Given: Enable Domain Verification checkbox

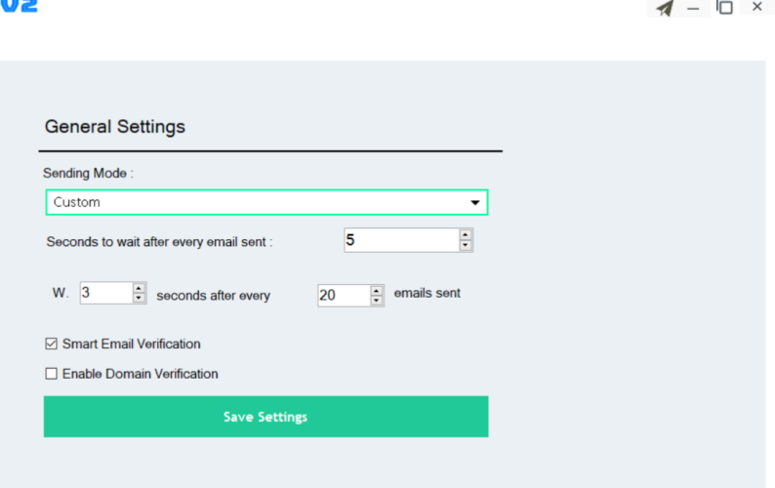Looking at the screenshot, I should (x=52, y=374).
